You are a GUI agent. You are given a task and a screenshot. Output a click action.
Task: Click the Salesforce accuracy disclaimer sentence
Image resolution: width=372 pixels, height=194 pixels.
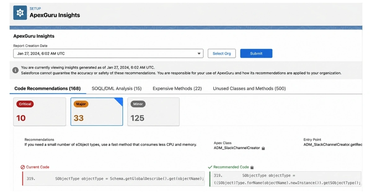point(181,73)
